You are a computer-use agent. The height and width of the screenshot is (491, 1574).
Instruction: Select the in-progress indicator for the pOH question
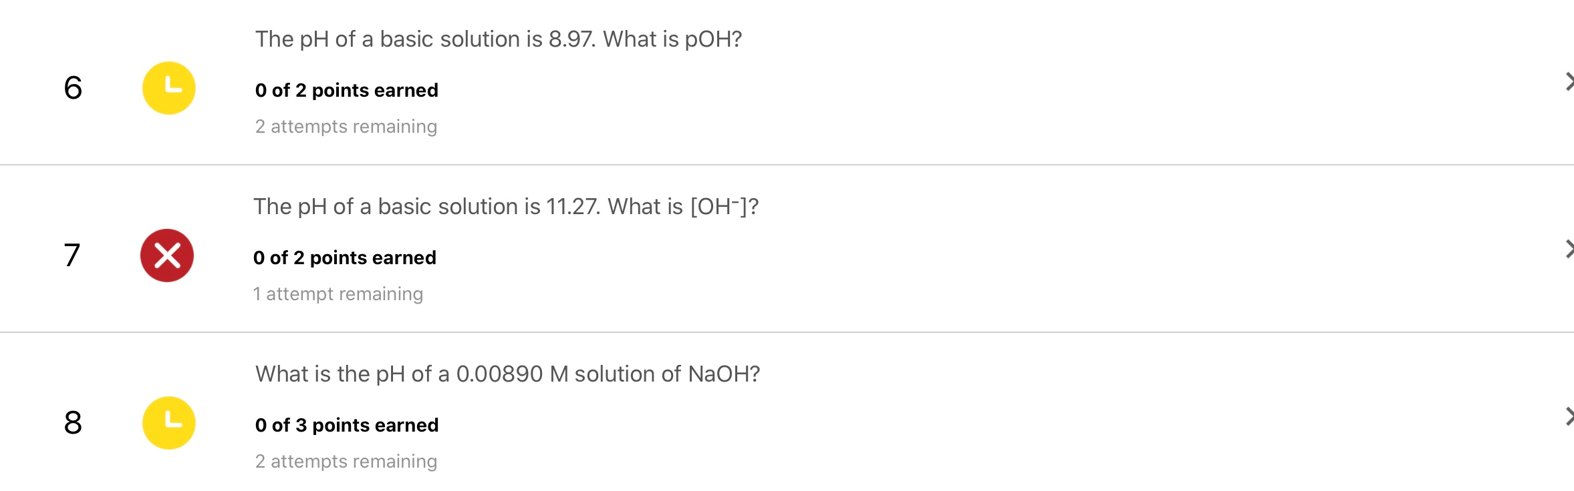[x=168, y=86]
